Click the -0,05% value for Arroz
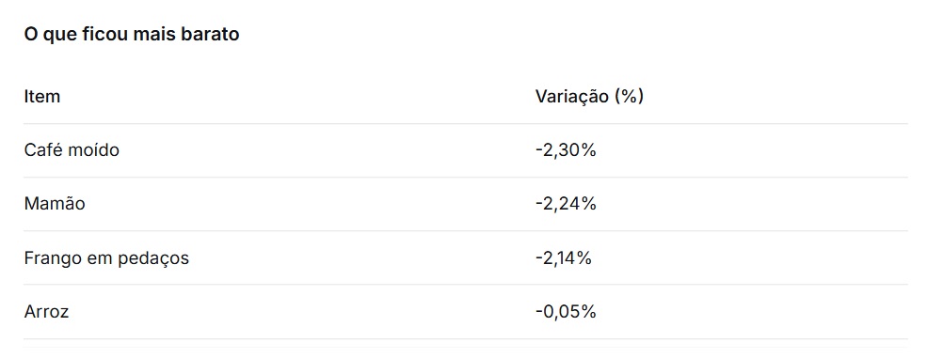 [x=566, y=312]
